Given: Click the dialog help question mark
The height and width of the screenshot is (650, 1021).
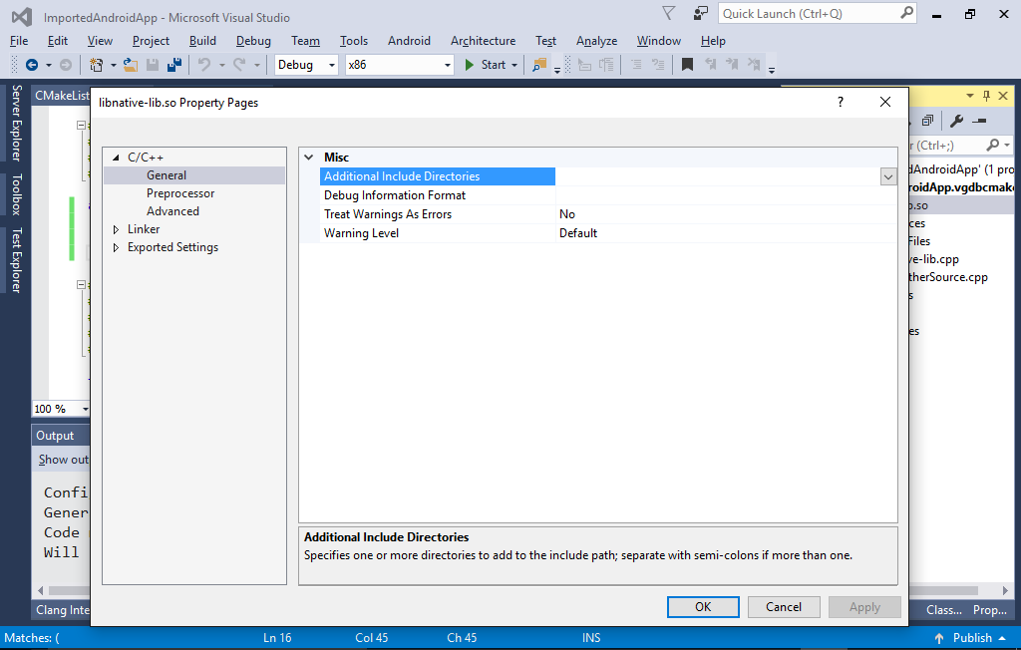Looking at the screenshot, I should (x=841, y=102).
